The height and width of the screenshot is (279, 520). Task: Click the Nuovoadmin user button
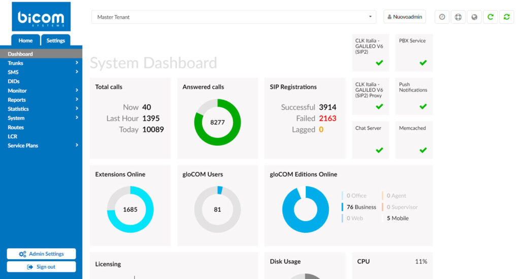405,17
